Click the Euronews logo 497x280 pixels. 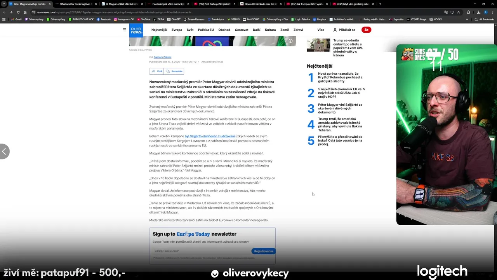[x=136, y=30]
